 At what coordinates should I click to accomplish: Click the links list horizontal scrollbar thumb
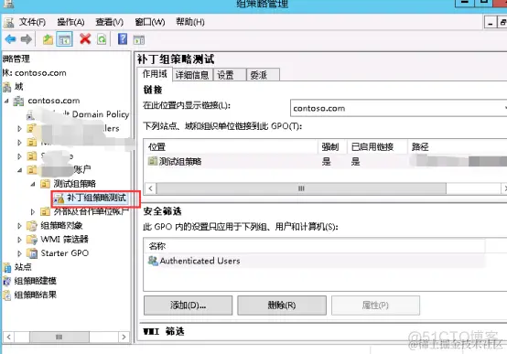(301, 188)
